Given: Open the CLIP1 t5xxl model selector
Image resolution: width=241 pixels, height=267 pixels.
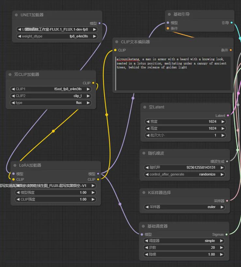Looking at the screenshot, I should pos(51,89).
